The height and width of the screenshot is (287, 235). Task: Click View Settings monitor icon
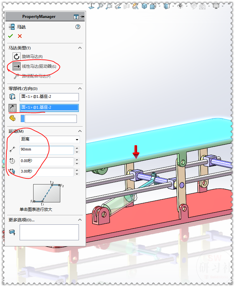point(216,6)
